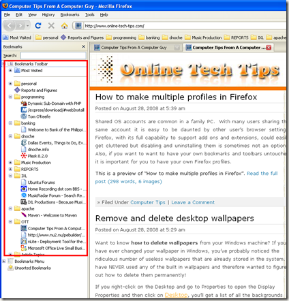Open banking folder in bookmarks toolbar
This screenshot has width=289, height=301.
(149, 37)
